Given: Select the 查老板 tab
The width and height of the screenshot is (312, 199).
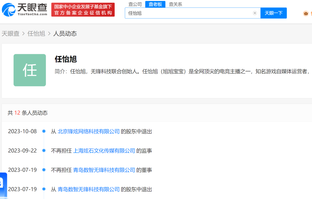Looking at the screenshot, I should [x=155, y=4].
